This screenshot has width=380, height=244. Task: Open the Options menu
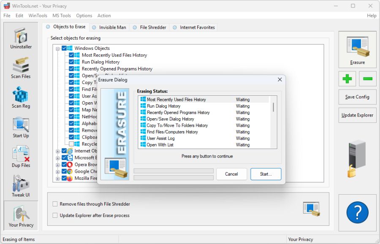point(84,16)
